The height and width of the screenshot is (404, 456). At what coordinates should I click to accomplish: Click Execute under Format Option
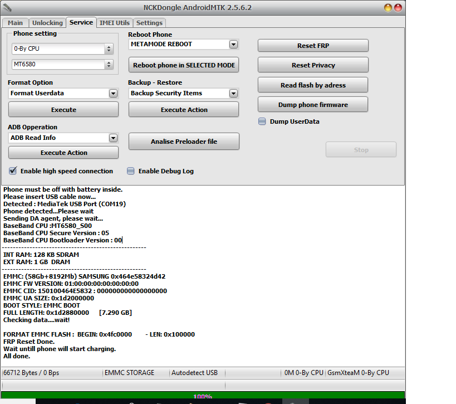click(63, 110)
